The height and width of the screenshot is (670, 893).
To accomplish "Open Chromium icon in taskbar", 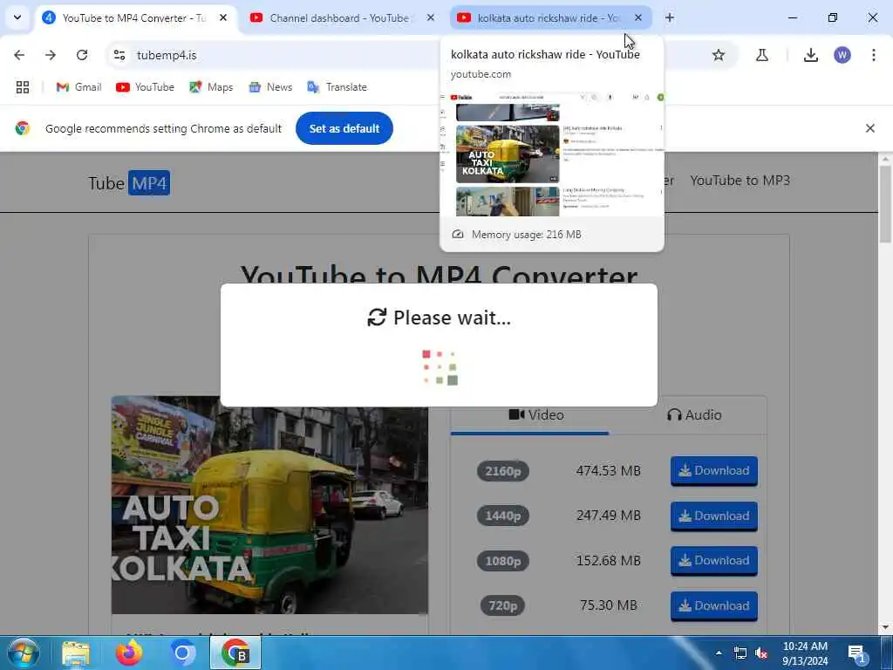I will (x=182, y=653).
